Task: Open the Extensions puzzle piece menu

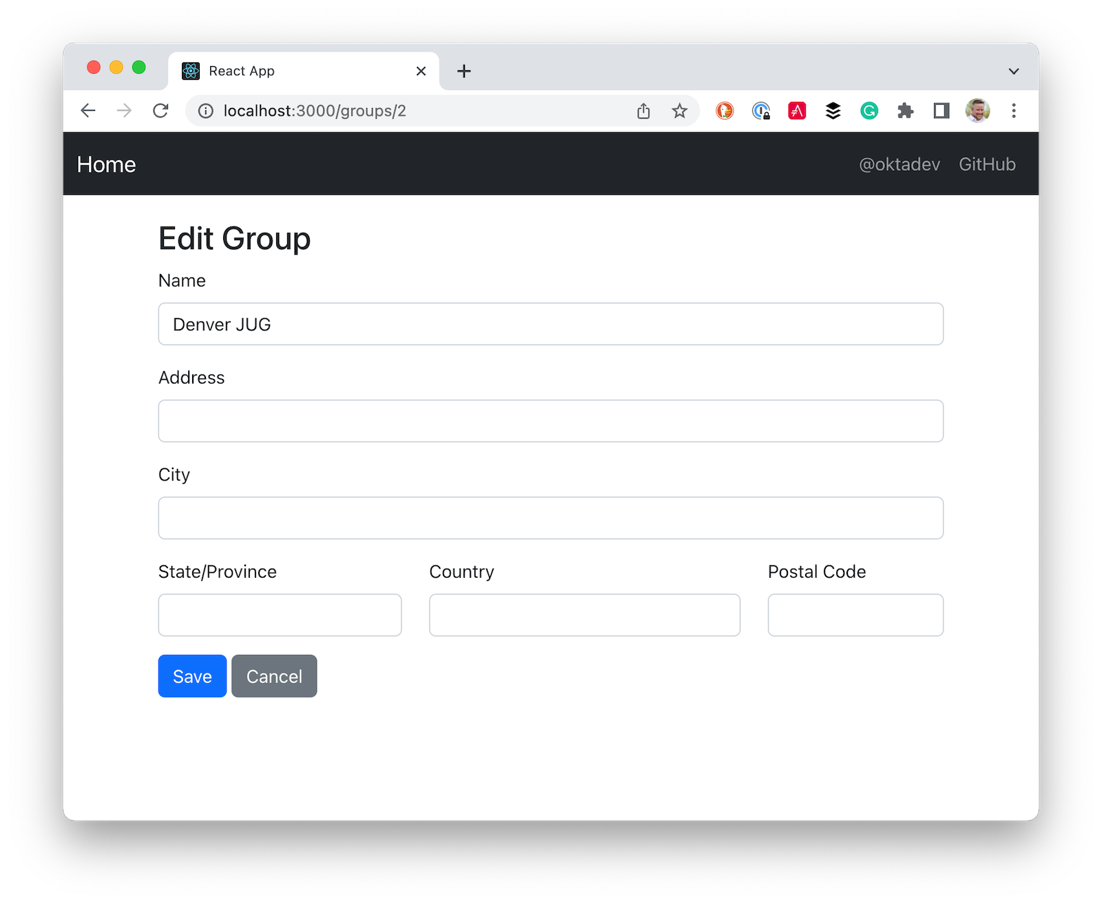Action: pyautogui.click(x=905, y=111)
